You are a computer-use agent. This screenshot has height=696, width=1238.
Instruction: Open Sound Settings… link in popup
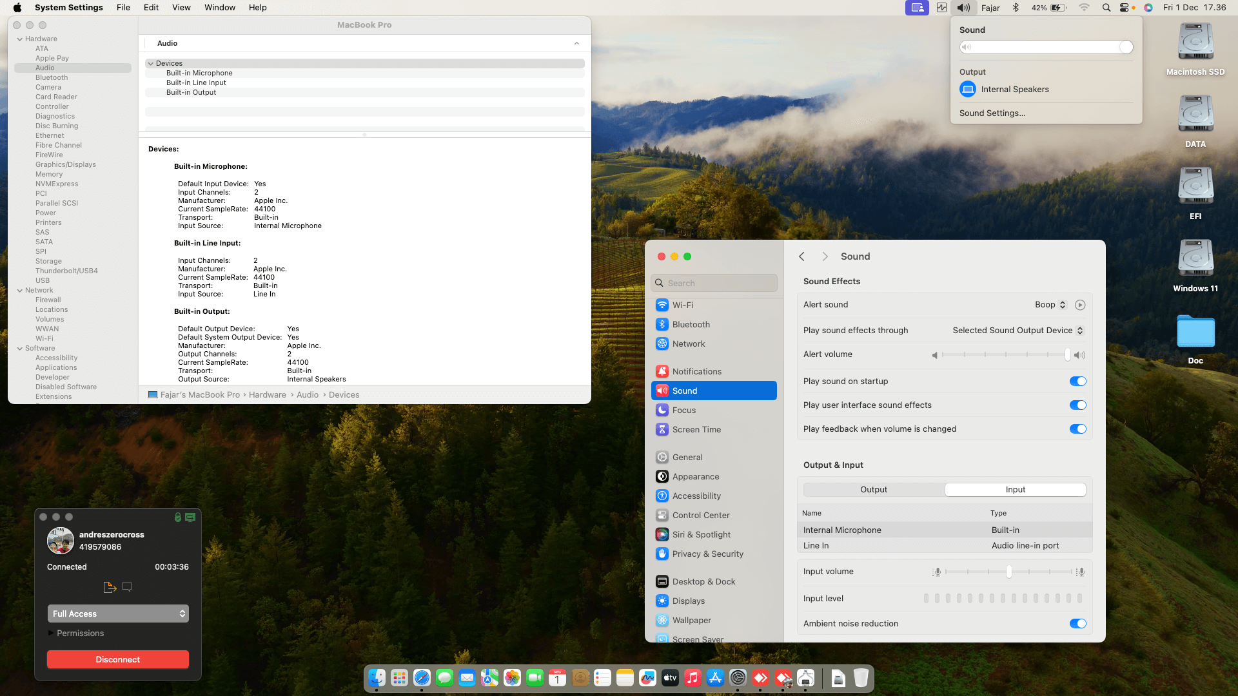coord(992,113)
